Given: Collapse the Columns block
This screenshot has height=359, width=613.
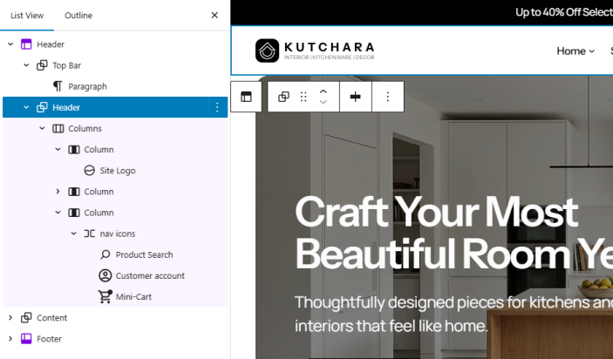Looking at the screenshot, I should click(42, 128).
